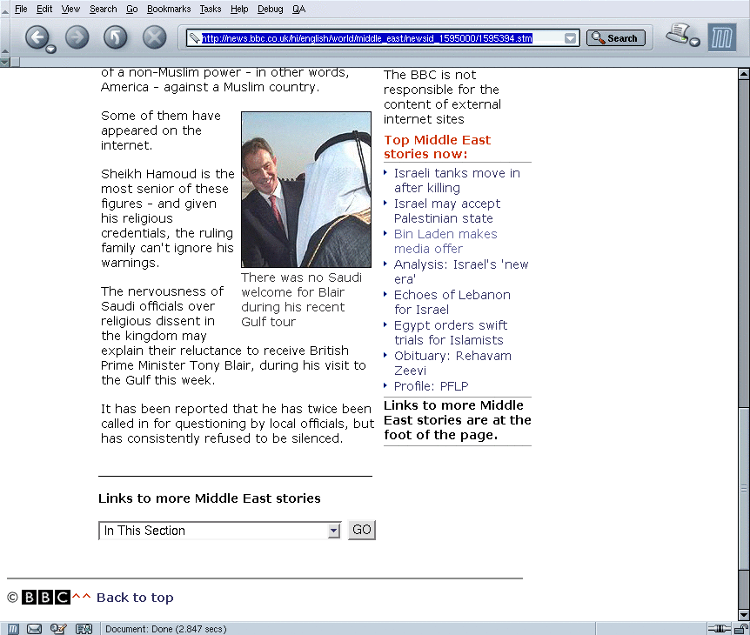Viewport: 750px width, 635px height.
Task: Open the Tasks menu
Action: (x=211, y=9)
